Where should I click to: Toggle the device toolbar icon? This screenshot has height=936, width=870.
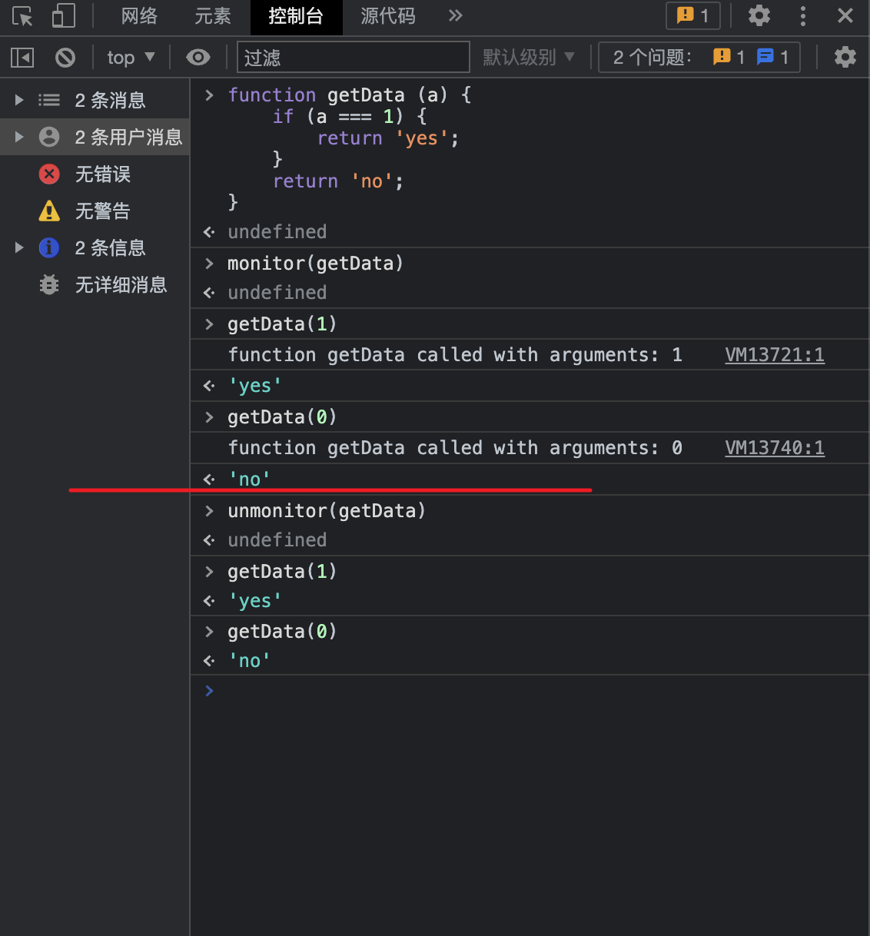point(63,16)
